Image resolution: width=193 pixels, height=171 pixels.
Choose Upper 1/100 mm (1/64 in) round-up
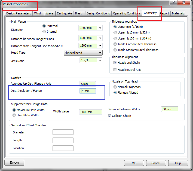coord(115,38)
